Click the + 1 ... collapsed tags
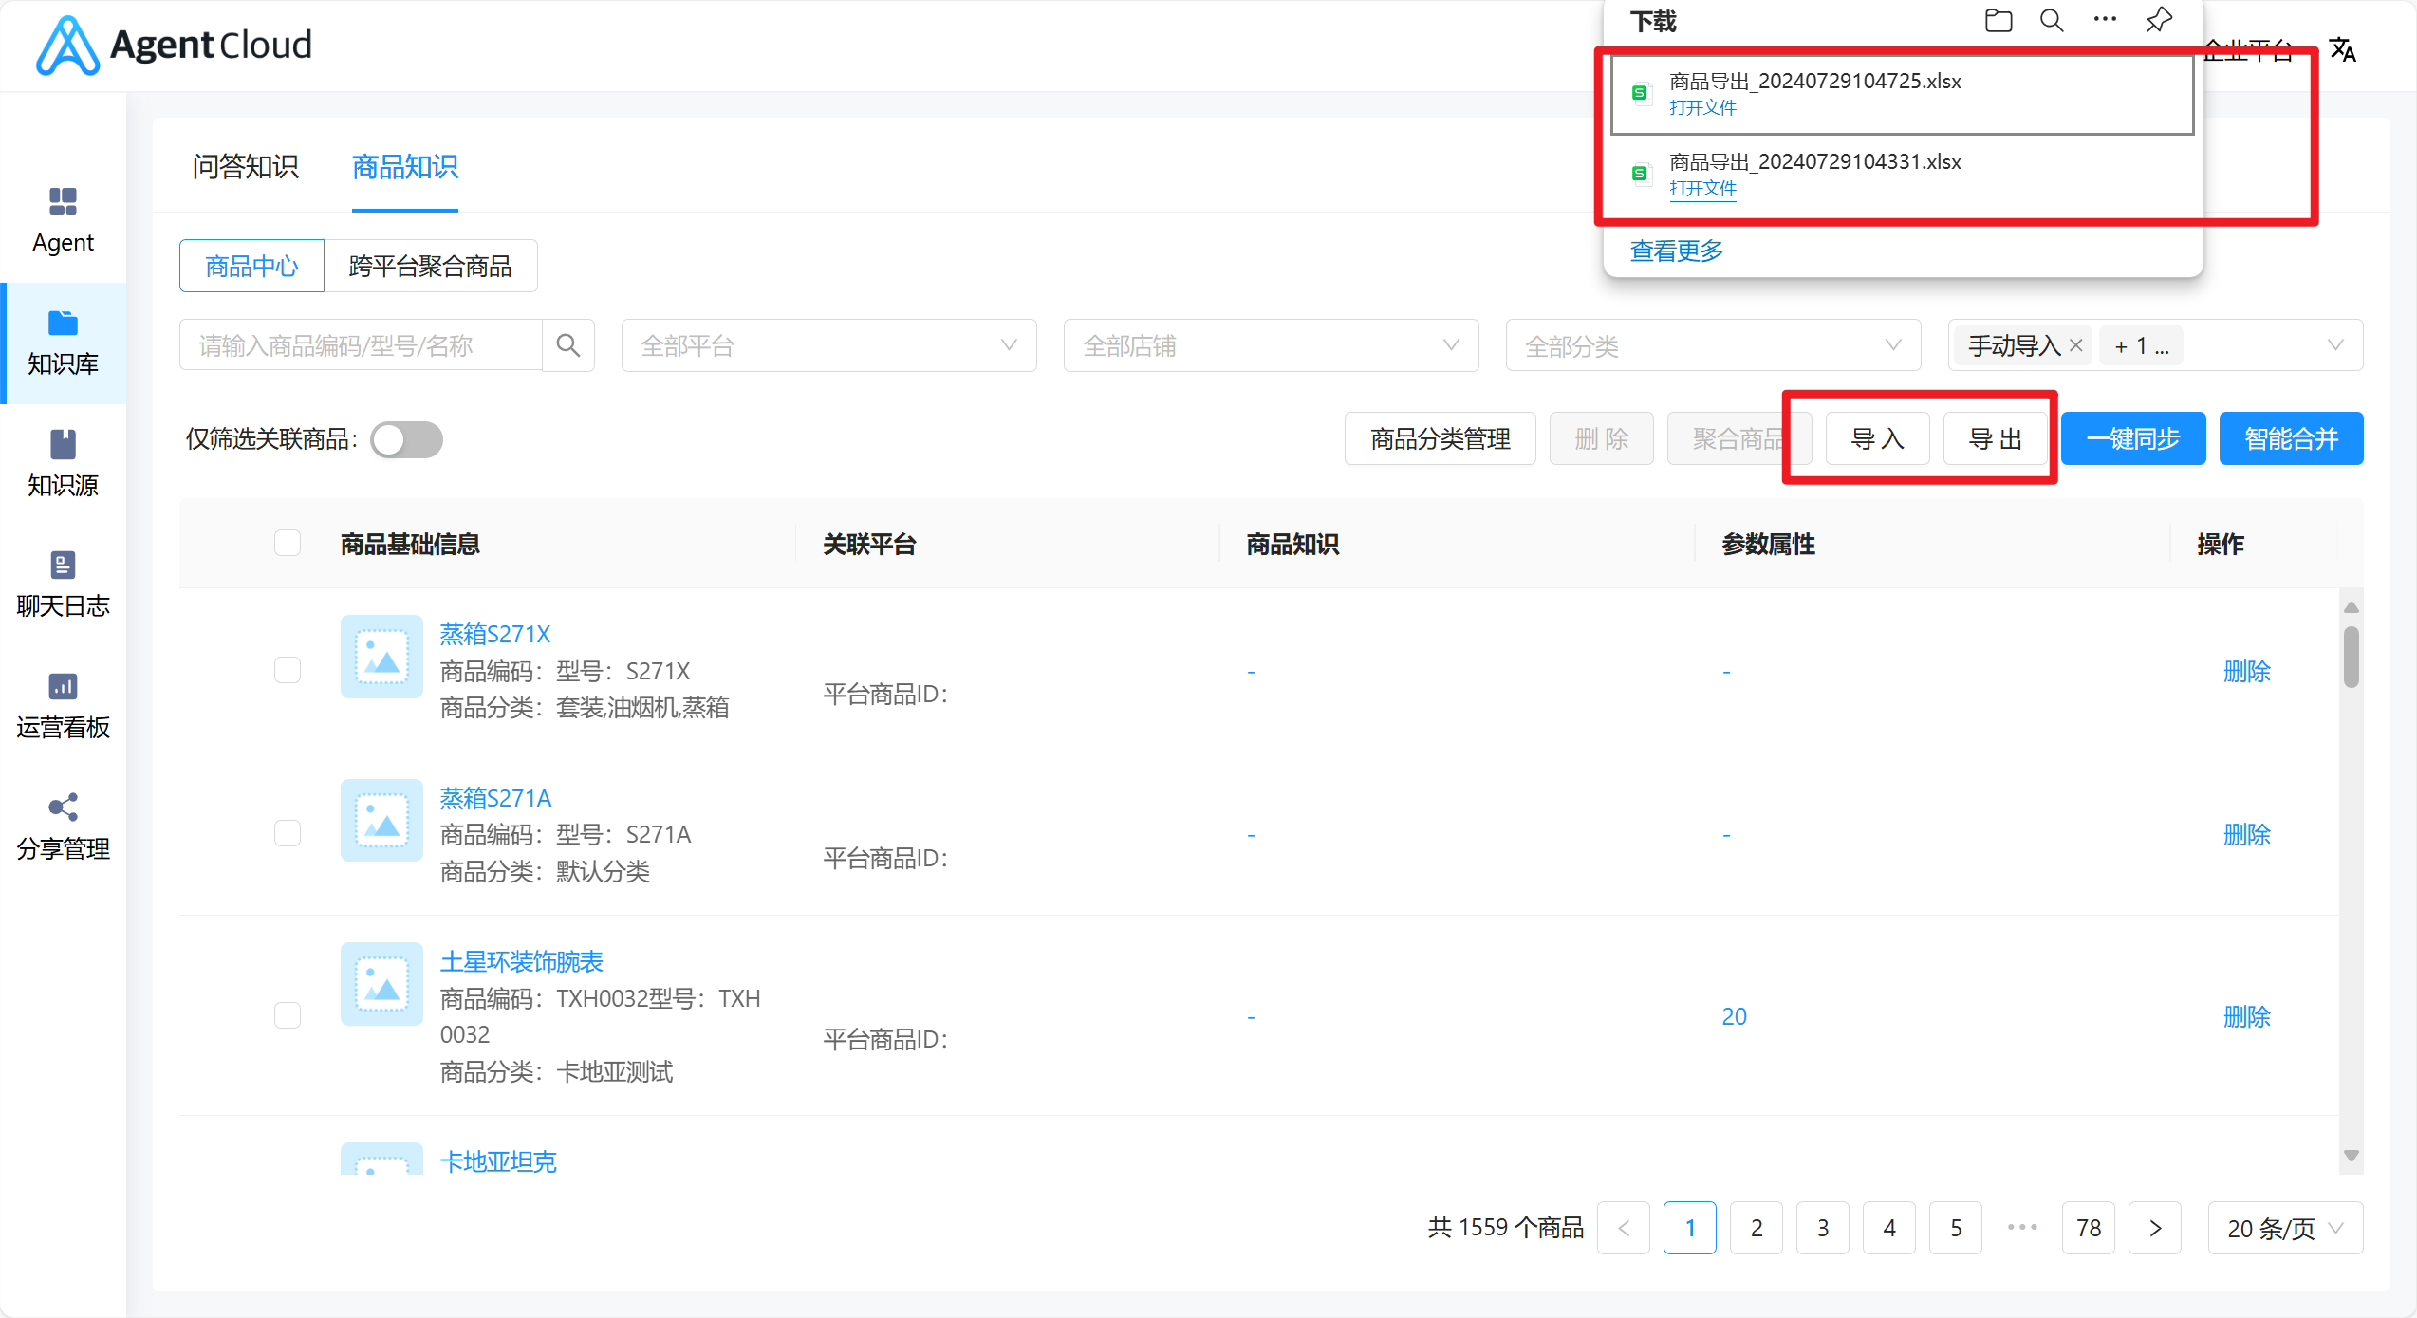This screenshot has width=2417, height=1318. coord(2142,346)
